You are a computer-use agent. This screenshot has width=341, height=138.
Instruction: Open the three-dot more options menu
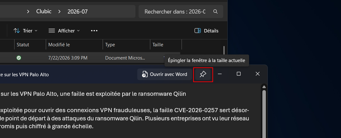point(94,31)
